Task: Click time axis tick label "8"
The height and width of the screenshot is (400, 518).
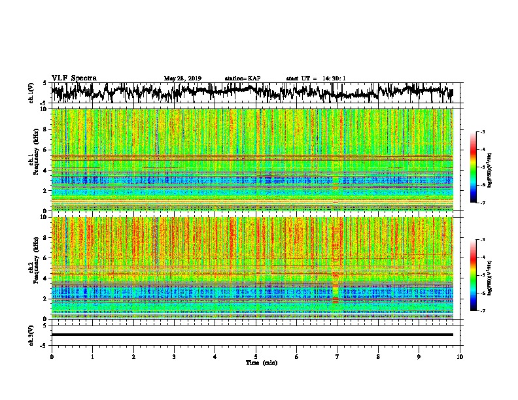Action: 378,357
